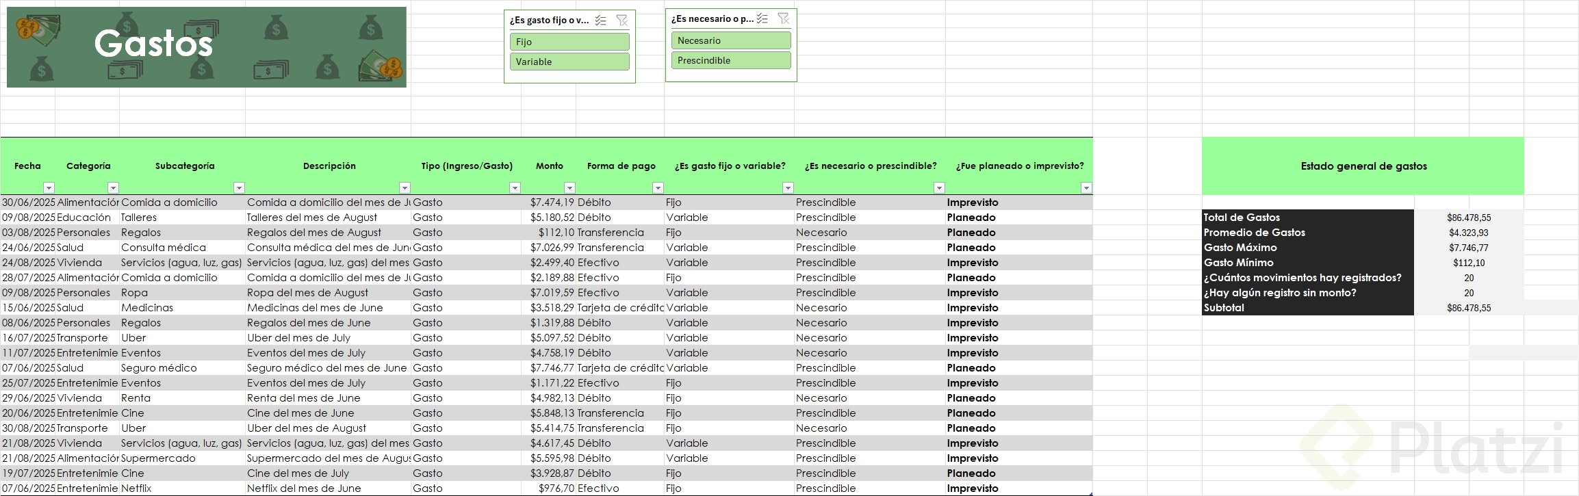Select the 'Medicinas del mes de June' description
The image size is (1579, 496).
(x=329, y=308)
